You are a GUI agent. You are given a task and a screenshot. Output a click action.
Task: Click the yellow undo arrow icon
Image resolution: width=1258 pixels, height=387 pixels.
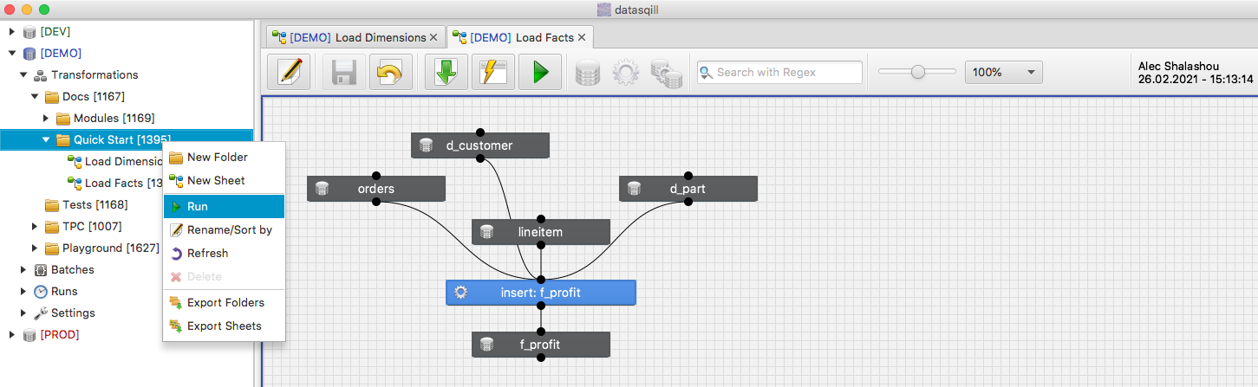click(x=391, y=73)
